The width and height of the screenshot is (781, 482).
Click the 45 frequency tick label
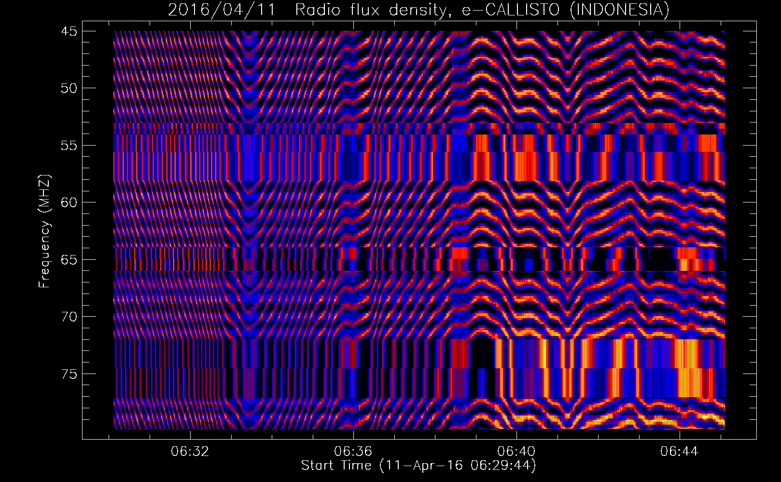coord(69,31)
